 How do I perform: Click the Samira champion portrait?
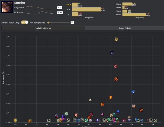7,8
